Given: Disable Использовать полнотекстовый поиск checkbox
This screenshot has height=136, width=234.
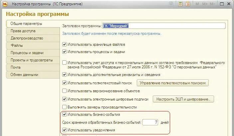Looking at the screenshot, I should (64, 83).
